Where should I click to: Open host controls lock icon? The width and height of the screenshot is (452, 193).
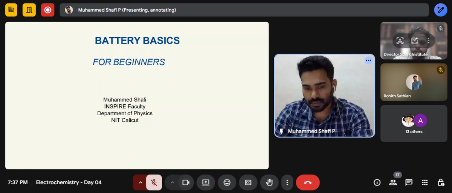441,182
